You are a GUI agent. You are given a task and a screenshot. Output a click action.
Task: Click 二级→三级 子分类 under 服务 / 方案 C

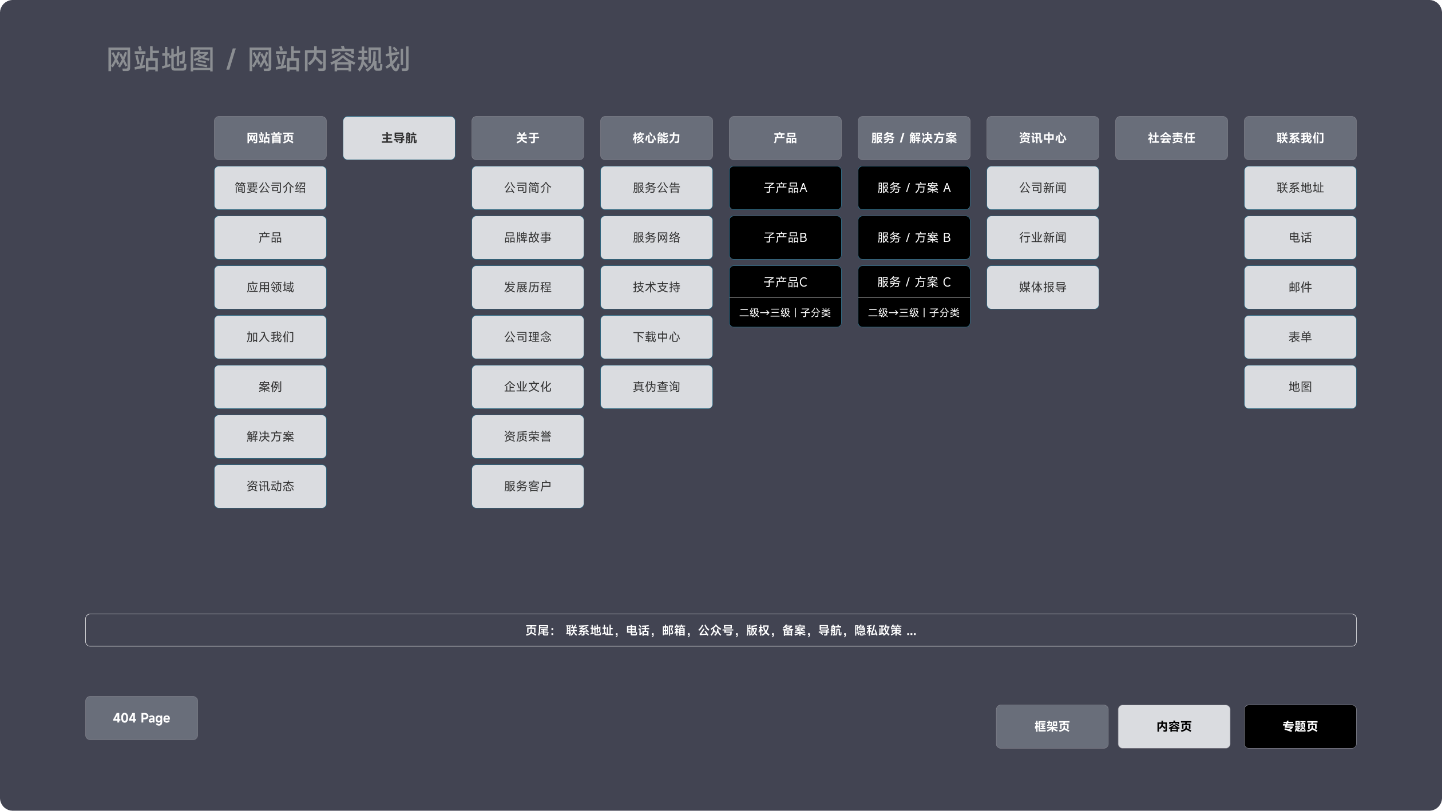pyautogui.click(x=914, y=313)
